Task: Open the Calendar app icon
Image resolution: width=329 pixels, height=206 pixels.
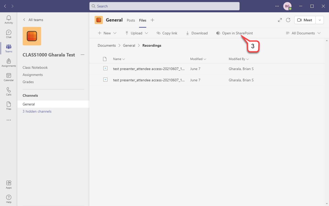Action: pyautogui.click(x=9, y=77)
